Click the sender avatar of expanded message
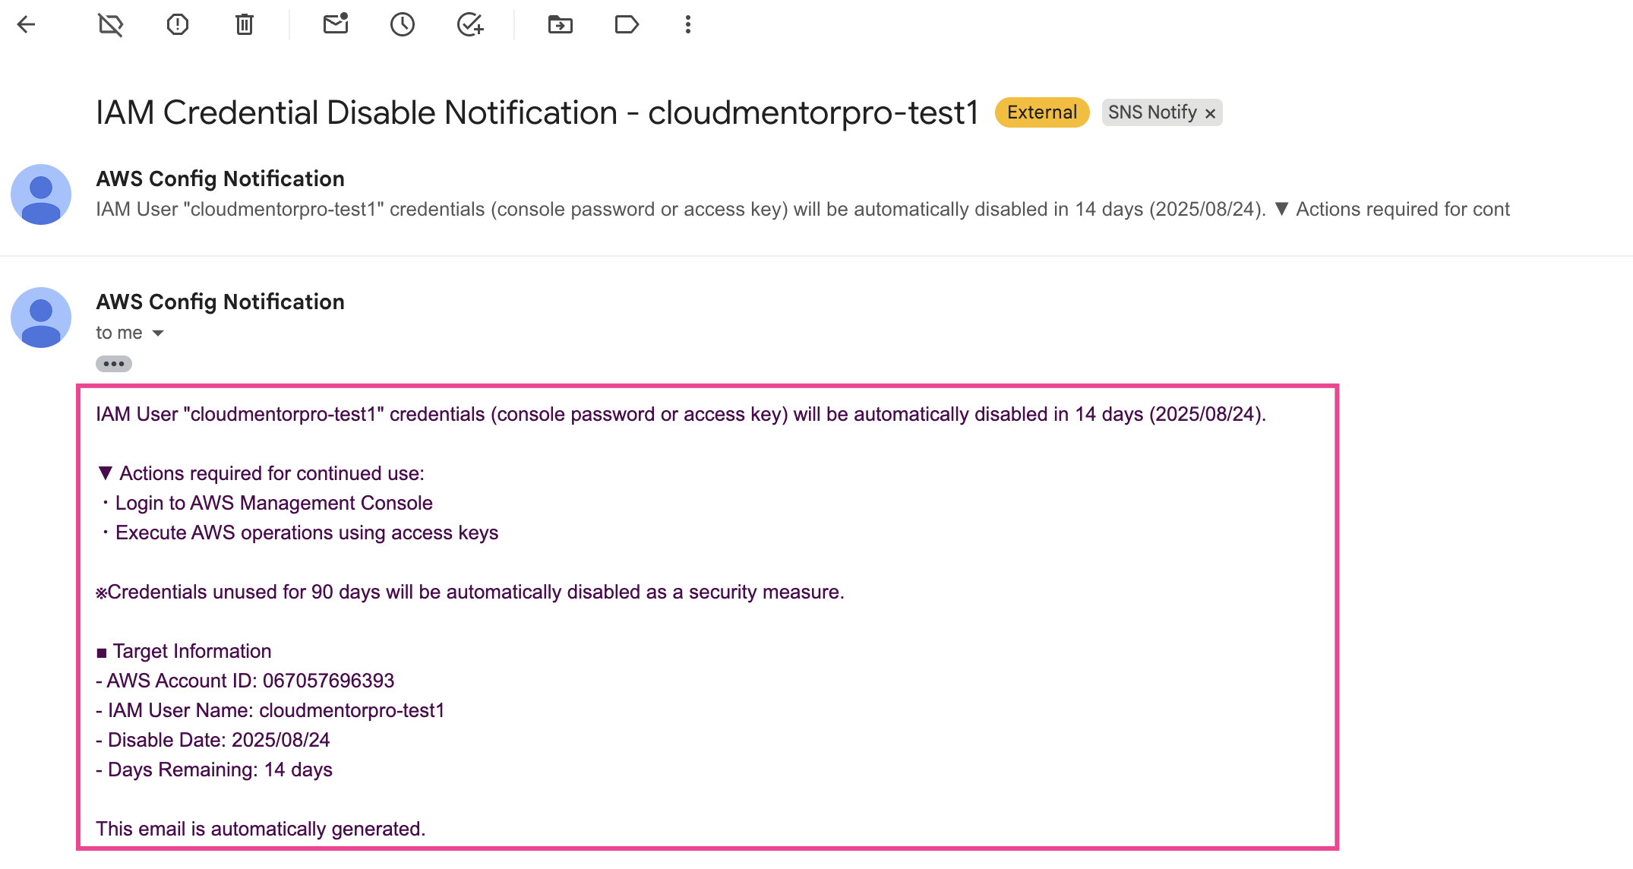This screenshot has height=869, width=1633. [41, 318]
